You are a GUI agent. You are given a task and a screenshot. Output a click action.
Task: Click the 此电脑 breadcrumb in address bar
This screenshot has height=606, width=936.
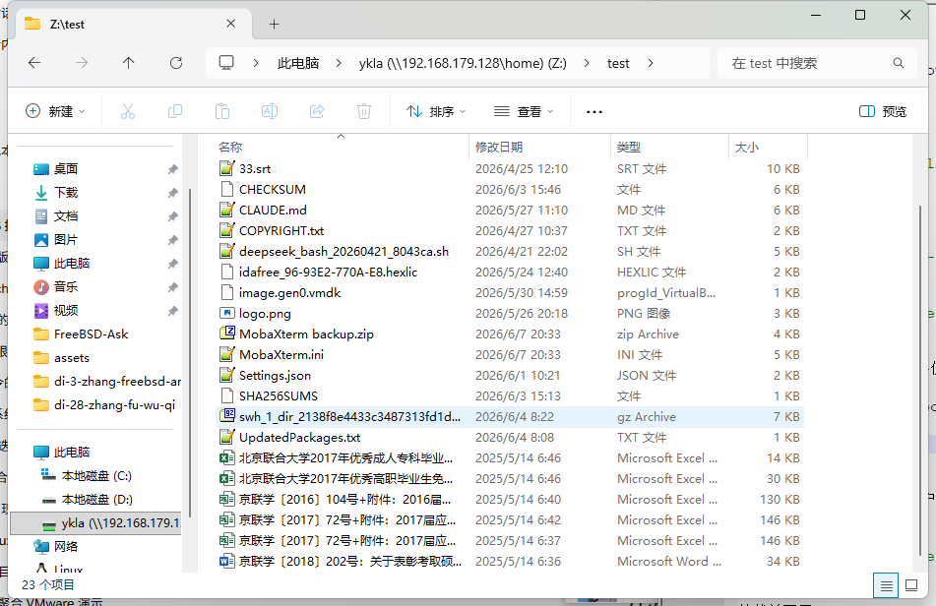298,63
